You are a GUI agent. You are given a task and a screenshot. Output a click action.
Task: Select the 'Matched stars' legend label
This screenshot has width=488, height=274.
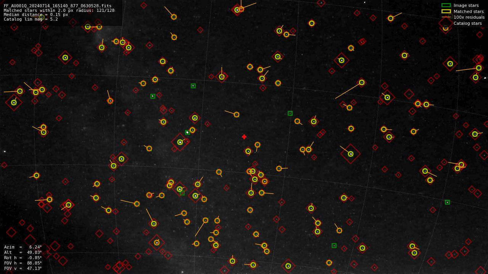point(469,11)
